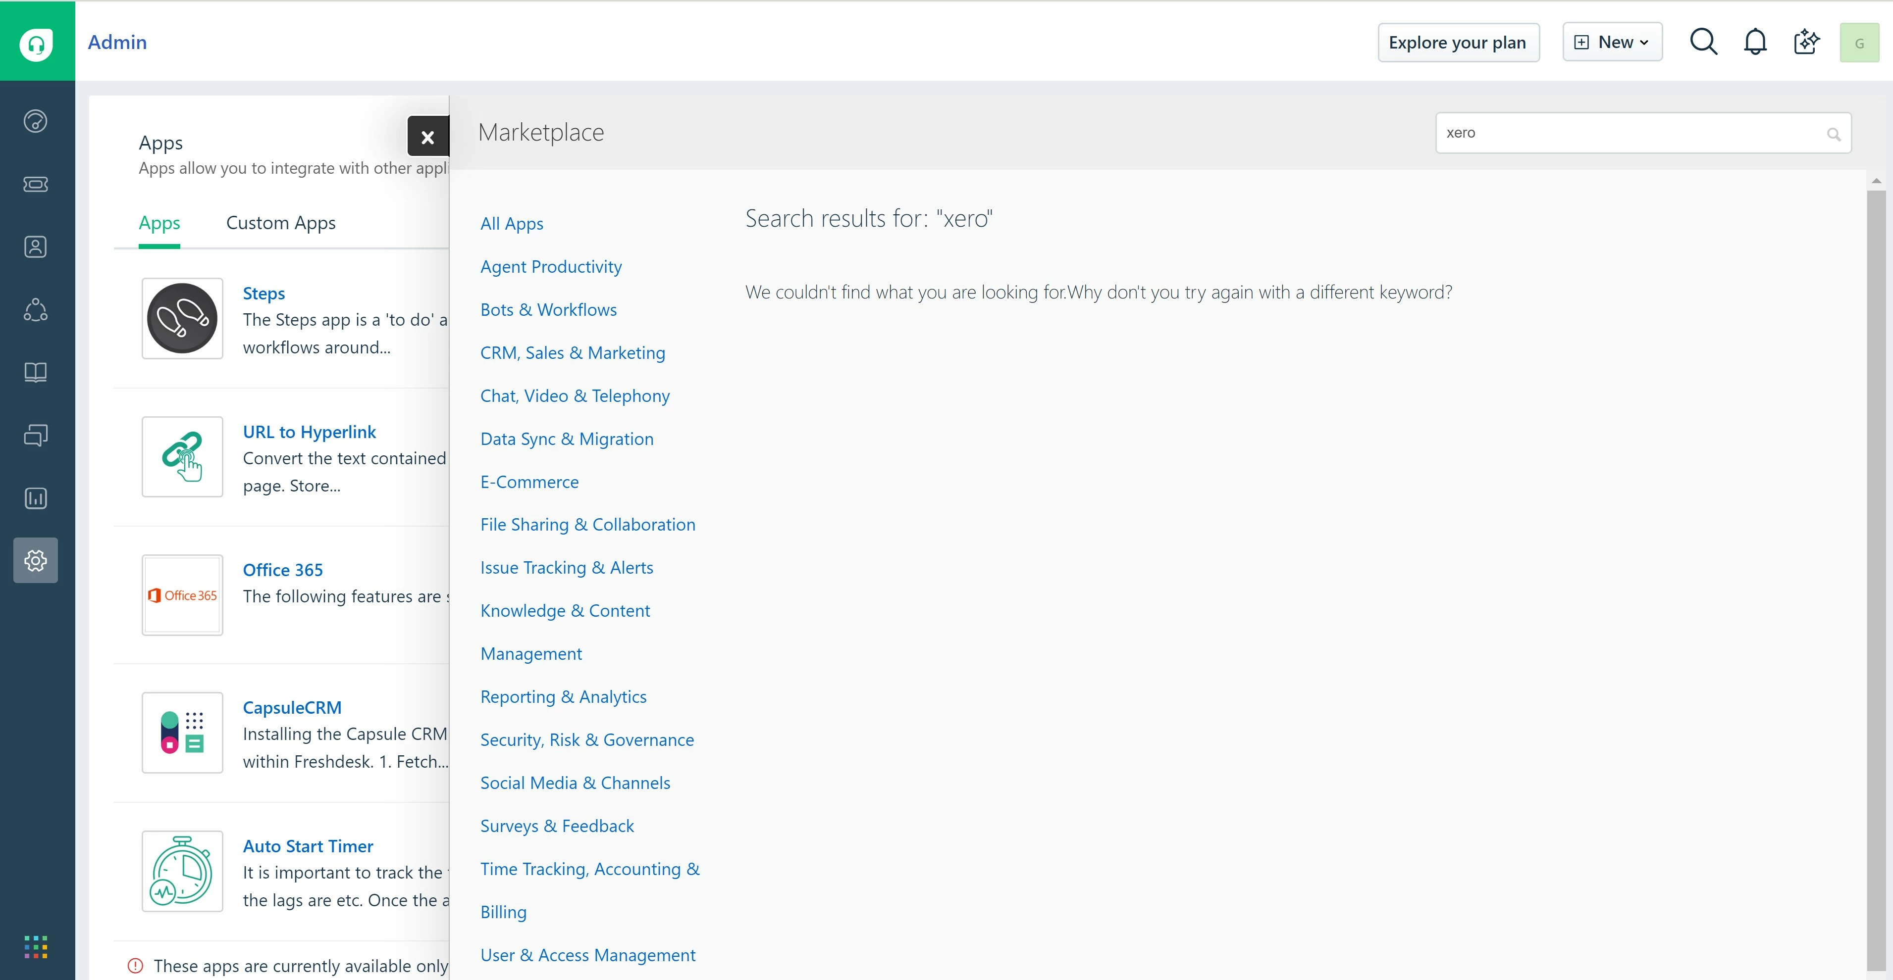
Task: Select the E-Commerce category
Action: pyautogui.click(x=529, y=482)
